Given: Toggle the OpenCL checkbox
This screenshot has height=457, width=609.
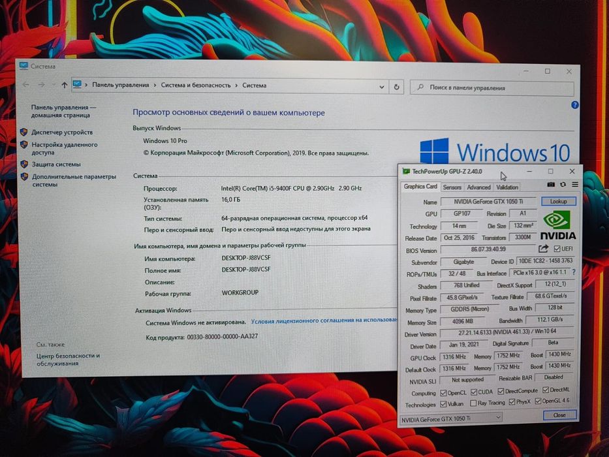Looking at the screenshot, I should tap(443, 393).
